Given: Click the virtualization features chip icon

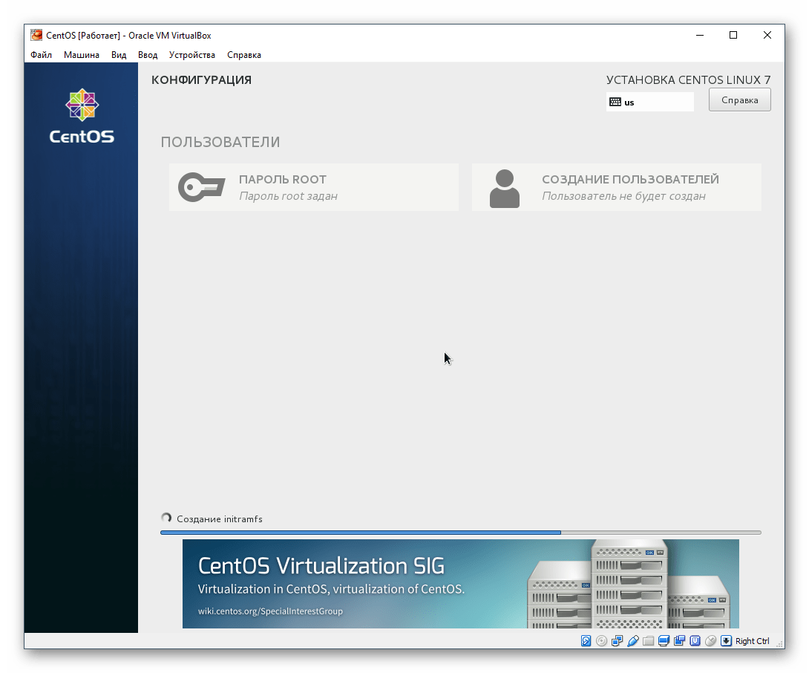Looking at the screenshot, I should pos(693,640).
